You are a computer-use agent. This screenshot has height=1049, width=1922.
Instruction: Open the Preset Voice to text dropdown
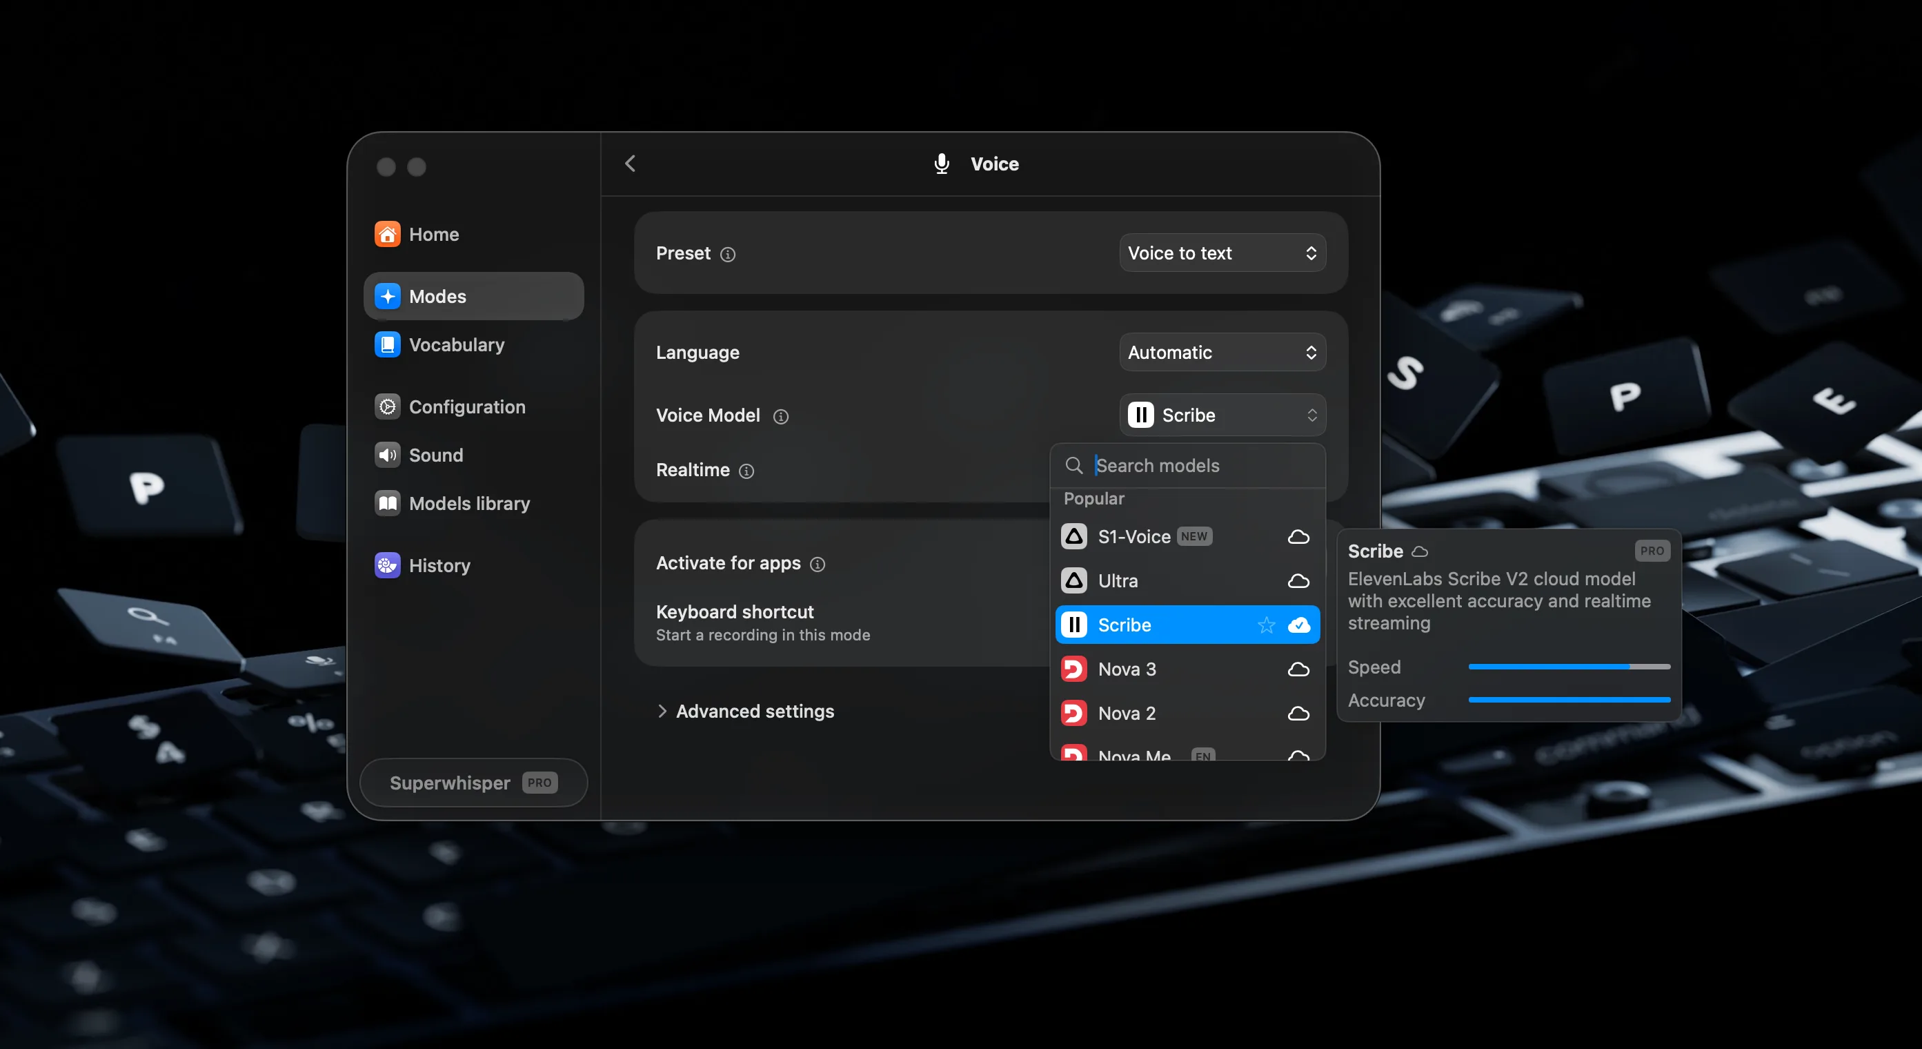click(1222, 253)
